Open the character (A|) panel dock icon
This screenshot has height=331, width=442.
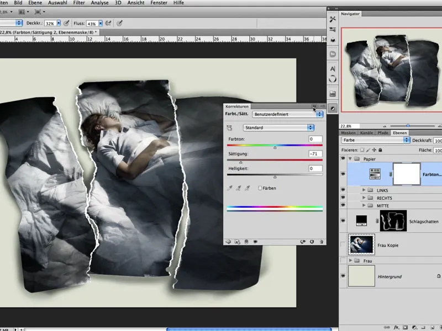pyautogui.click(x=333, y=68)
